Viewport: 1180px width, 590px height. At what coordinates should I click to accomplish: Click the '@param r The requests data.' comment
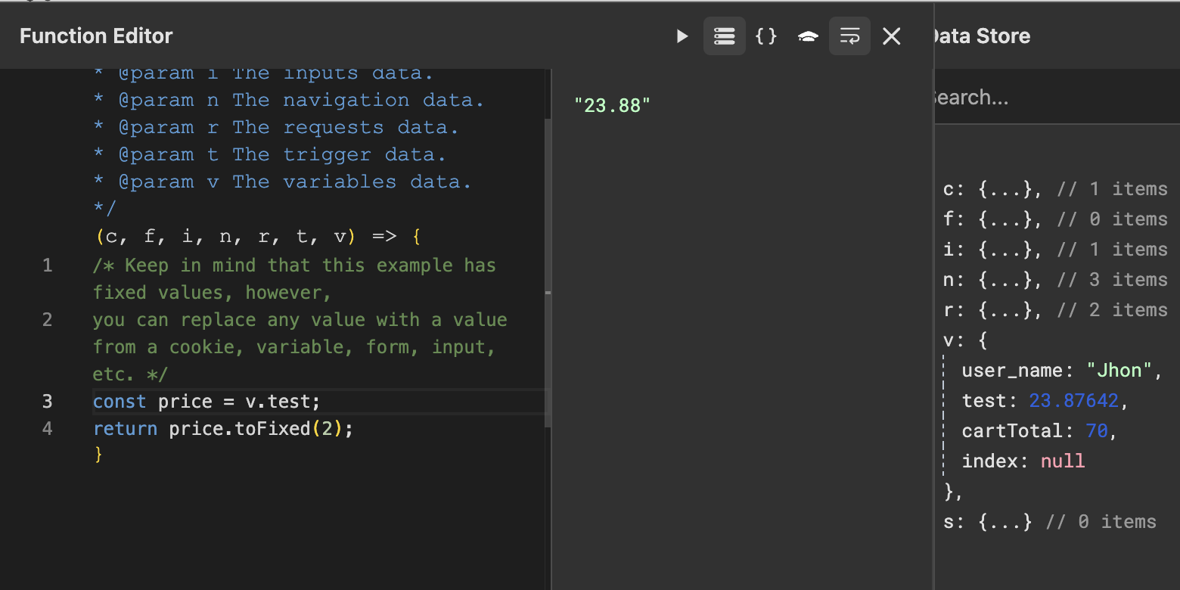tap(275, 128)
